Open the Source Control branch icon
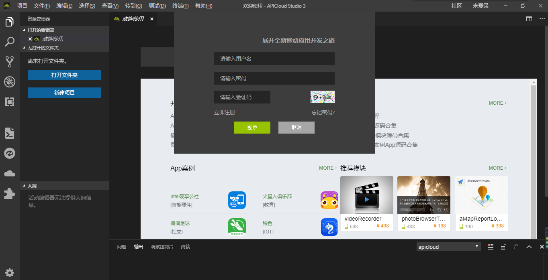This screenshot has height=280, width=548. coord(10,61)
